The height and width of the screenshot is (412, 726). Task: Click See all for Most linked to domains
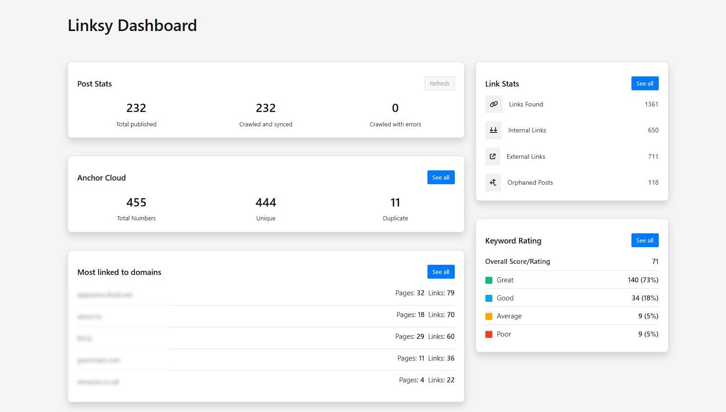[x=441, y=272]
